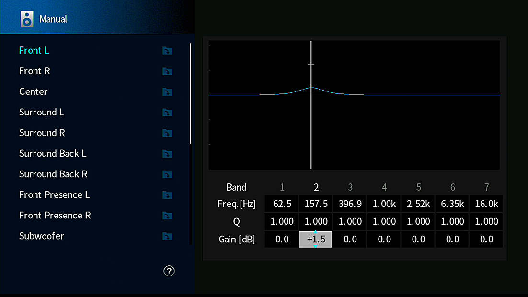This screenshot has height=297, width=528.
Task: Click the 6.35k frequency cell
Action: (x=452, y=204)
